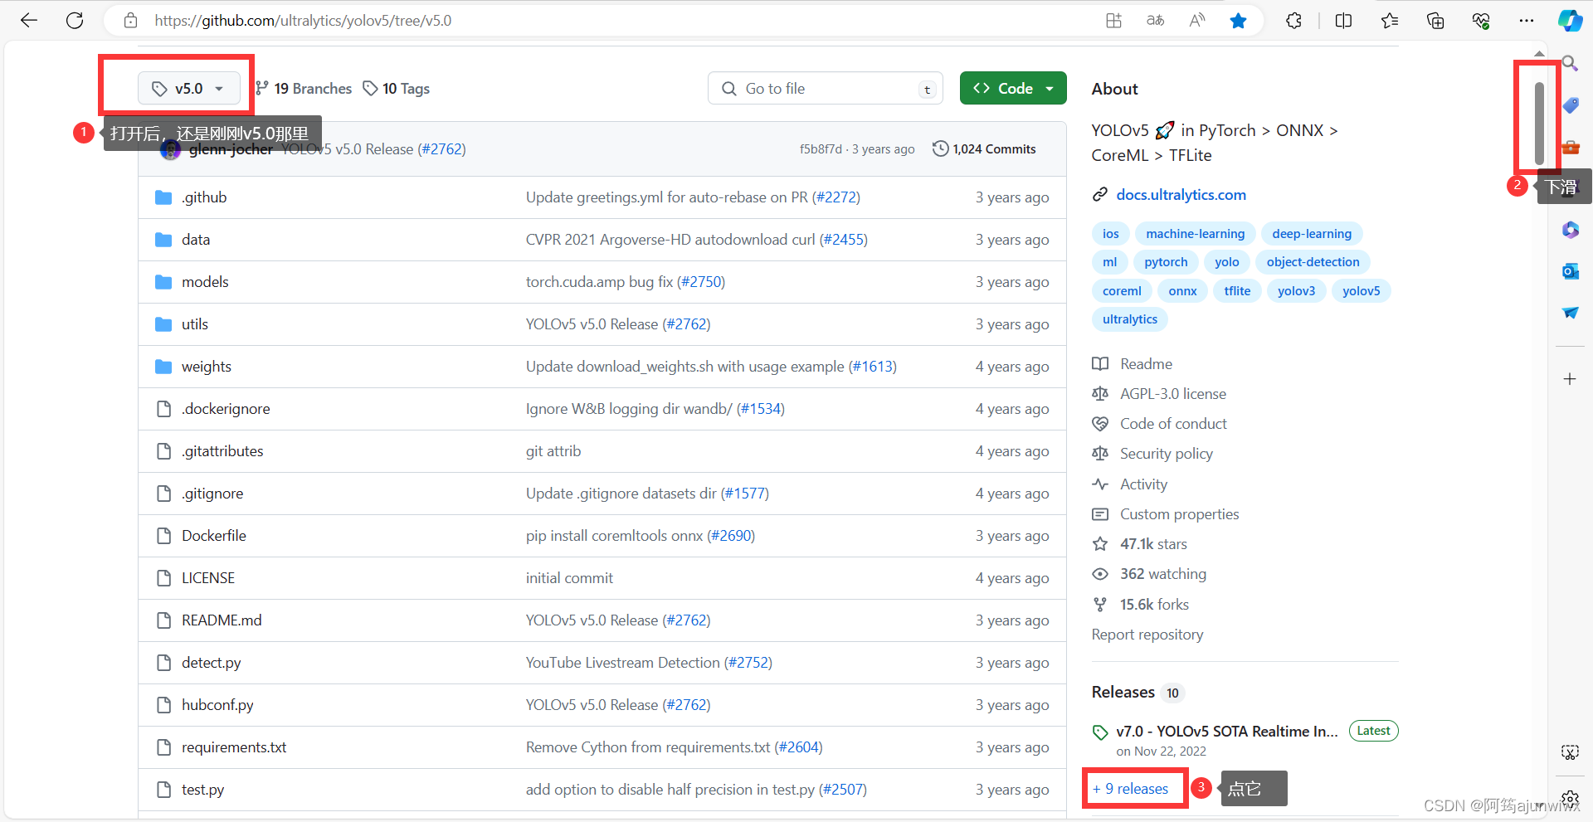Image resolution: width=1593 pixels, height=822 pixels.
Task: Open pull request #2750 link
Action: (x=701, y=282)
